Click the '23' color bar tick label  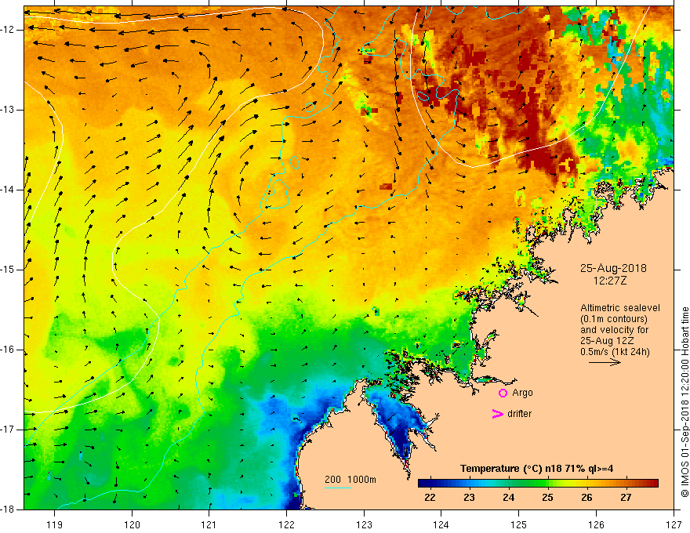(x=469, y=498)
